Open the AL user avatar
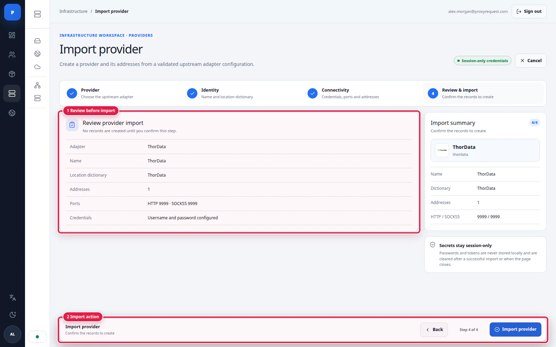The width and height of the screenshot is (556, 347). coord(13,335)
